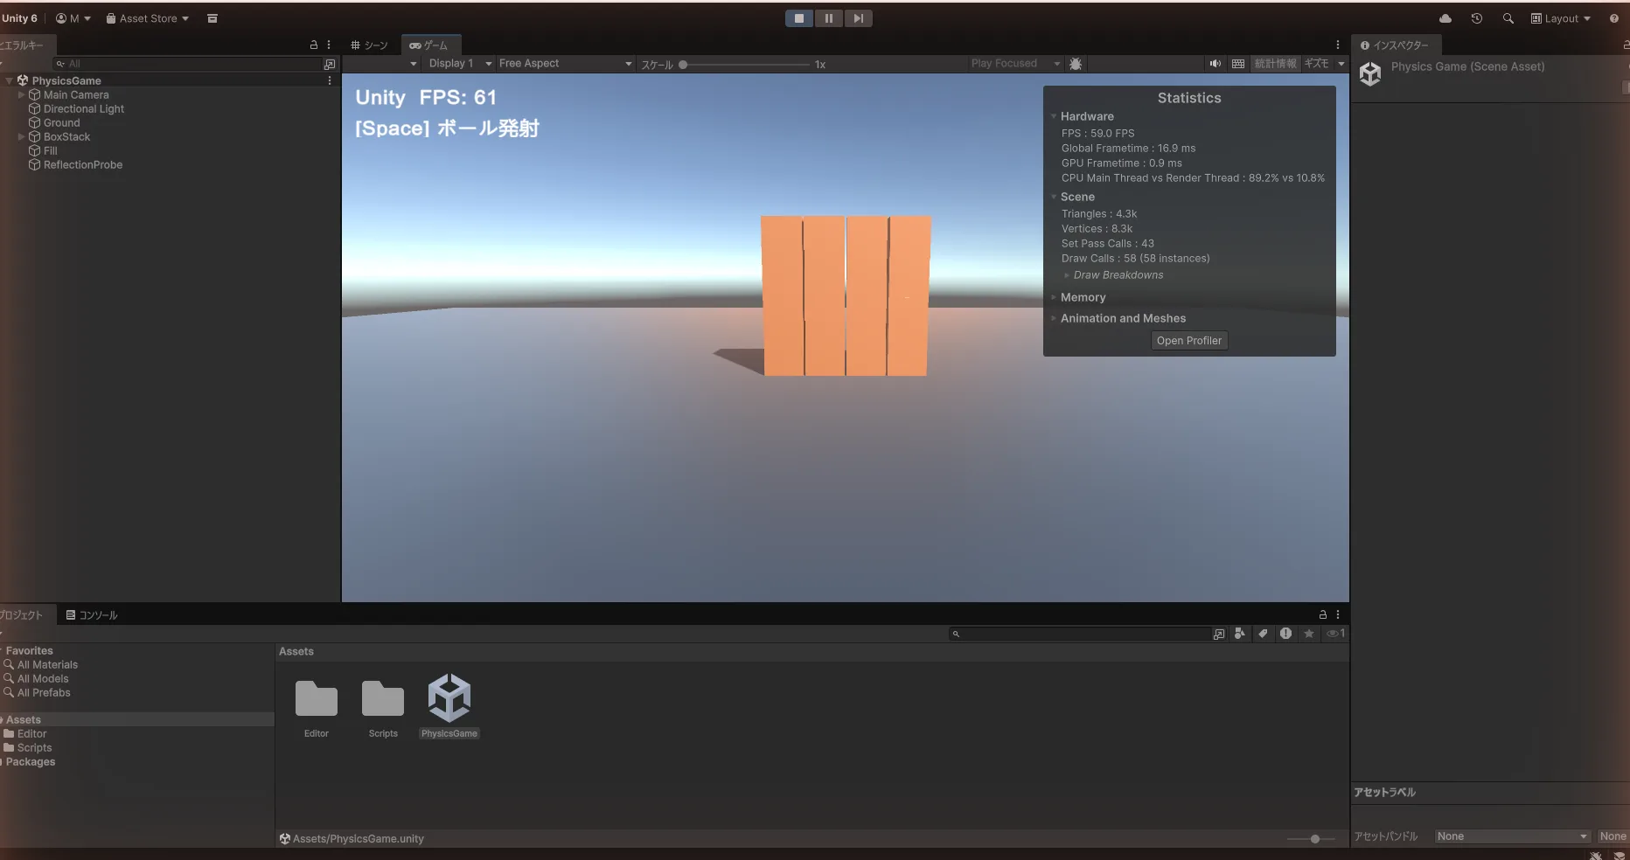The image size is (1630, 860).
Task: Select Ground in the Hierarchy
Action: click(x=61, y=122)
